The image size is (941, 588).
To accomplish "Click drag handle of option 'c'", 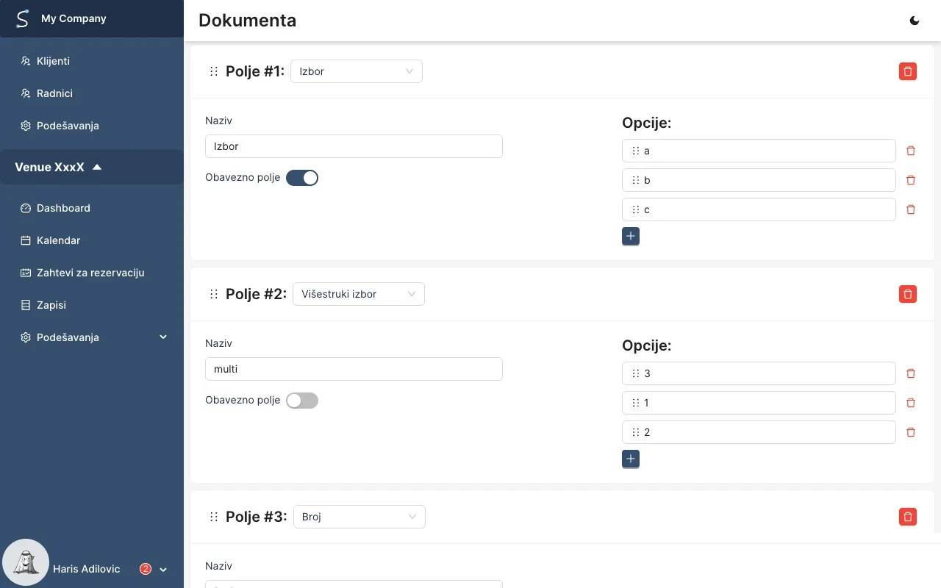I will (636, 209).
